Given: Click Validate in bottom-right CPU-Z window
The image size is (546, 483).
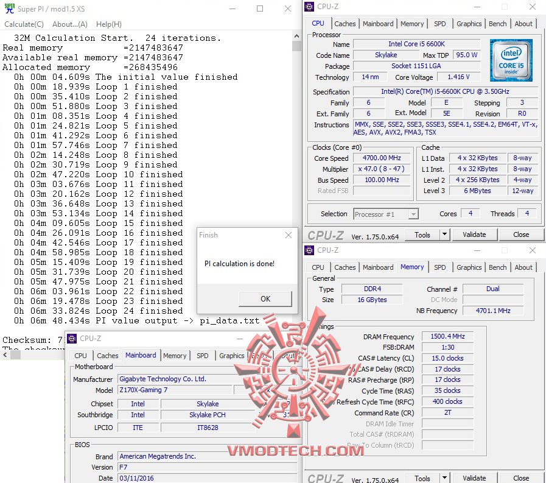Looking at the screenshot, I should [x=474, y=478].
